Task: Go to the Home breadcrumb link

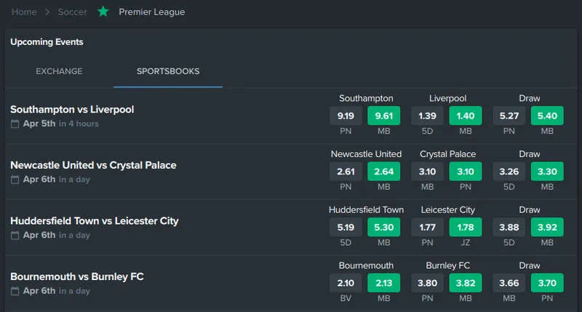Action: point(24,12)
